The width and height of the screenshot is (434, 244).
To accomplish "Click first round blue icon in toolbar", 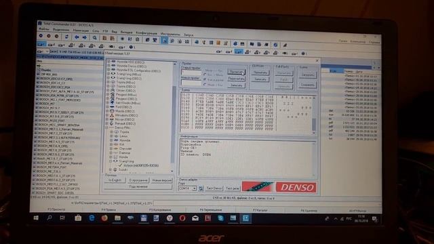I will click(x=41, y=36).
